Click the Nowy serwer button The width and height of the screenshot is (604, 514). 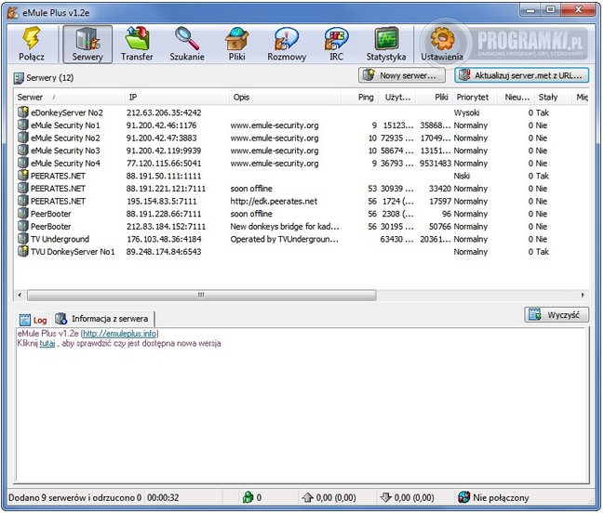click(402, 75)
